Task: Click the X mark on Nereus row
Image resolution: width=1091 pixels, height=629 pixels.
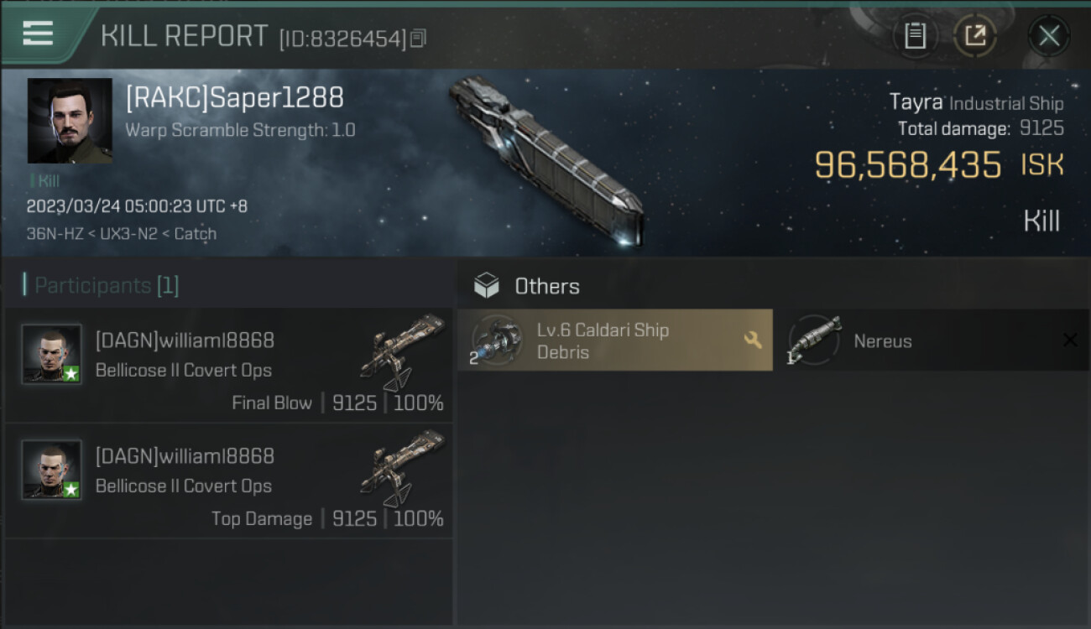Action: [x=1070, y=340]
